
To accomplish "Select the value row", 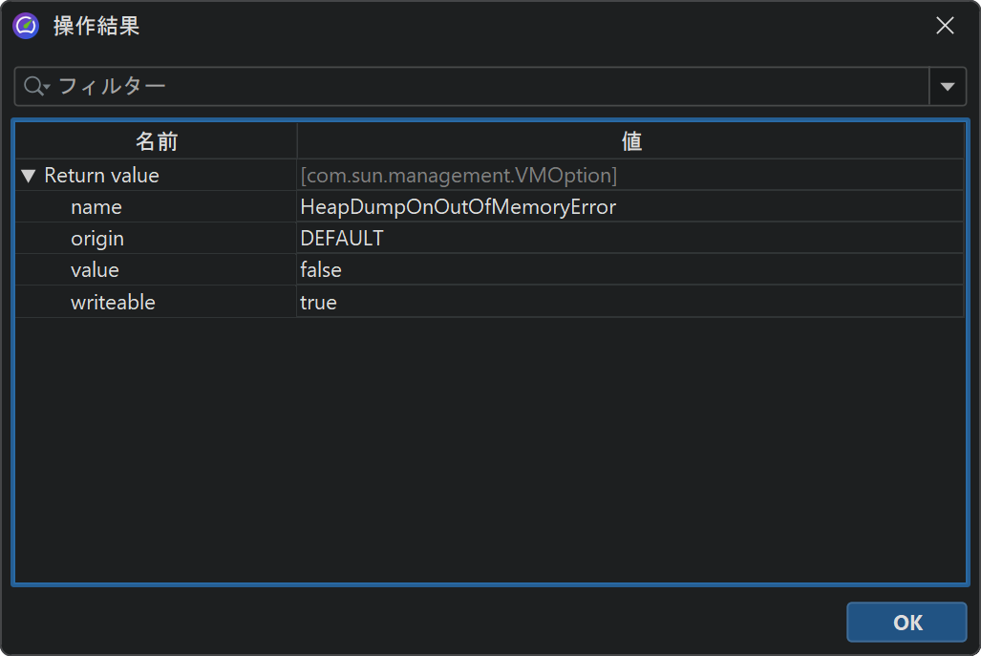I will pos(95,270).
